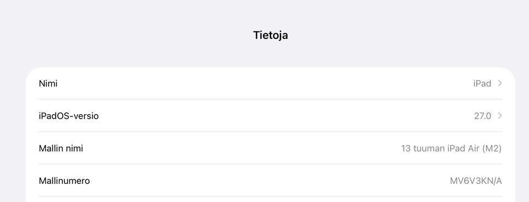Select the version value 27.0
The width and height of the screenshot is (529, 202).
483,116
